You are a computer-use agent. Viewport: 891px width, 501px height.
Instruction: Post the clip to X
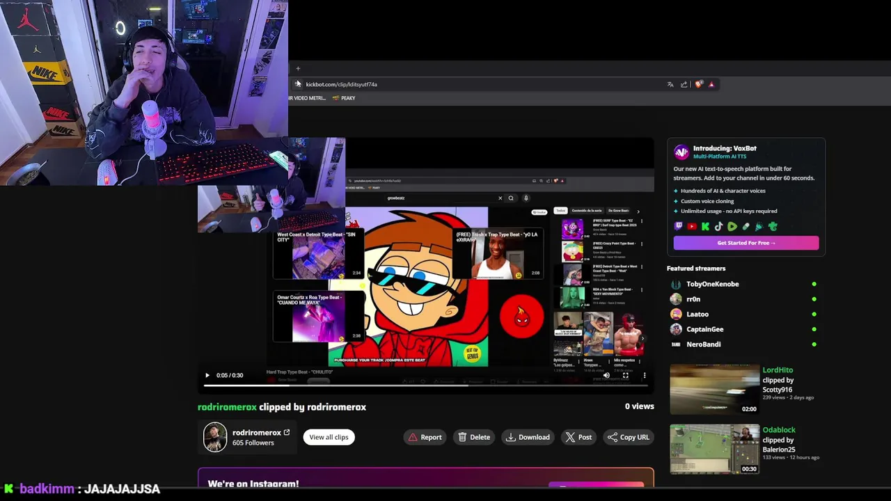pos(578,437)
